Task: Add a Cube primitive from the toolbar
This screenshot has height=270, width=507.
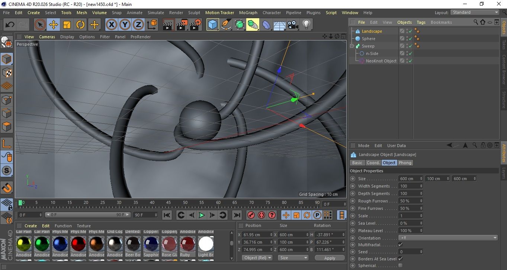Action: (x=212, y=25)
